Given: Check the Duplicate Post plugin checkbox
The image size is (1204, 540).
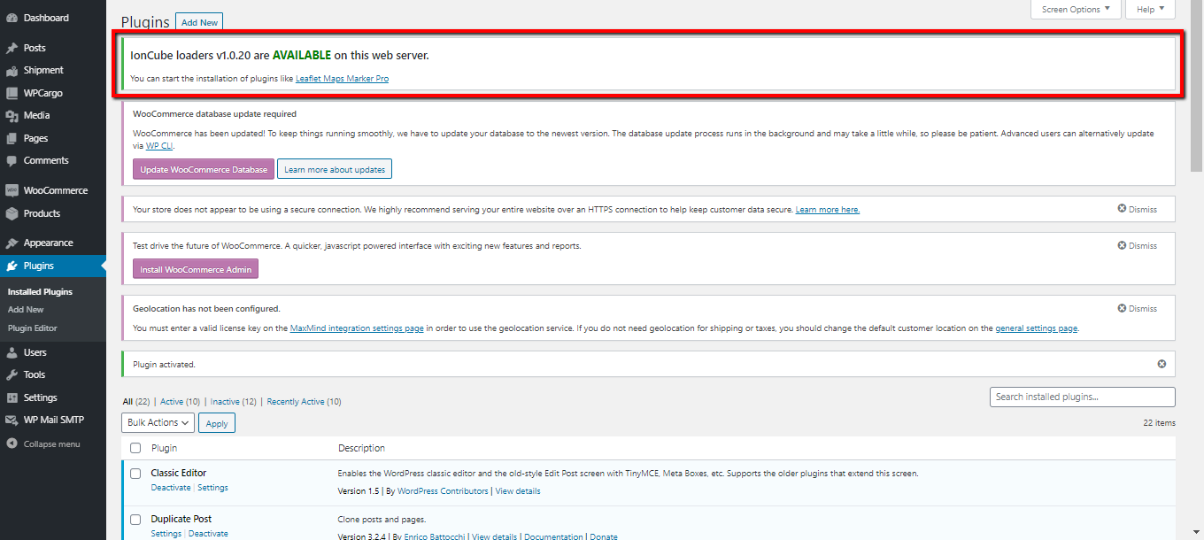Looking at the screenshot, I should tap(135, 520).
